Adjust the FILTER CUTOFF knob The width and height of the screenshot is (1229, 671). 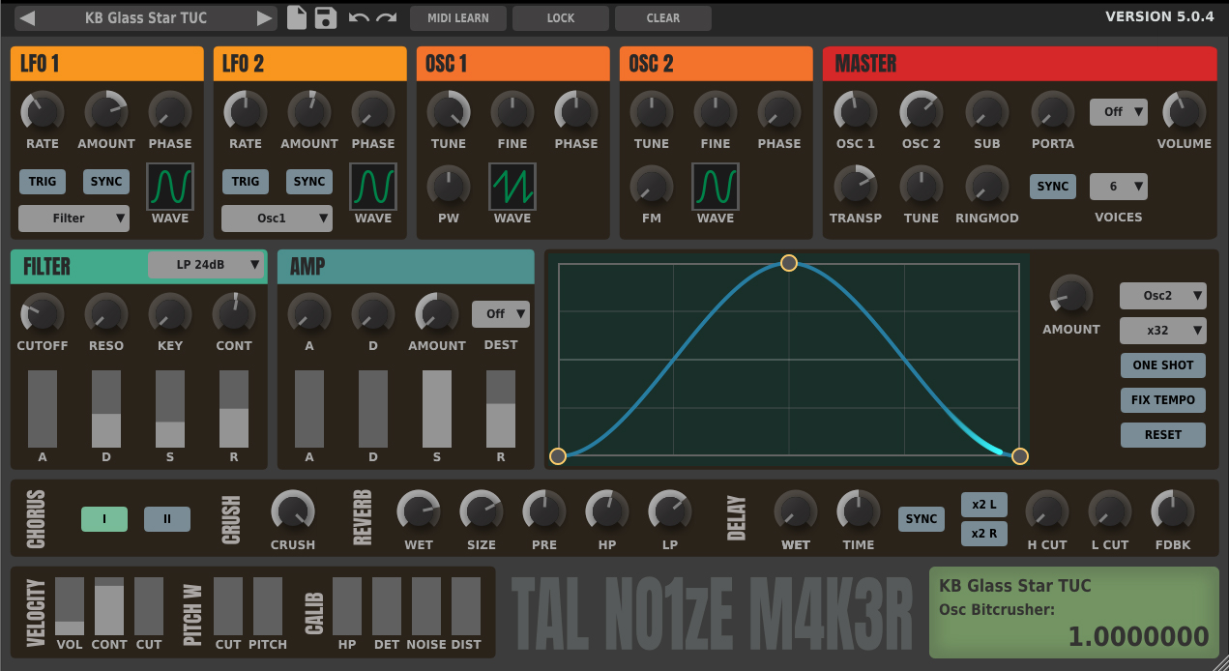pos(43,314)
